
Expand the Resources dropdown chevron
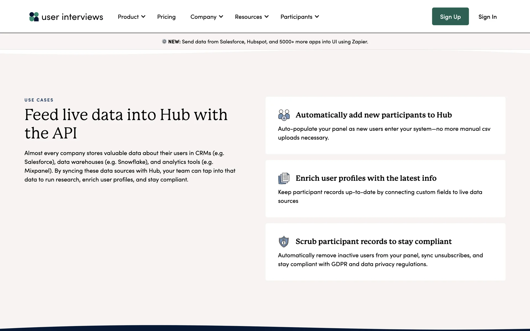tap(266, 17)
